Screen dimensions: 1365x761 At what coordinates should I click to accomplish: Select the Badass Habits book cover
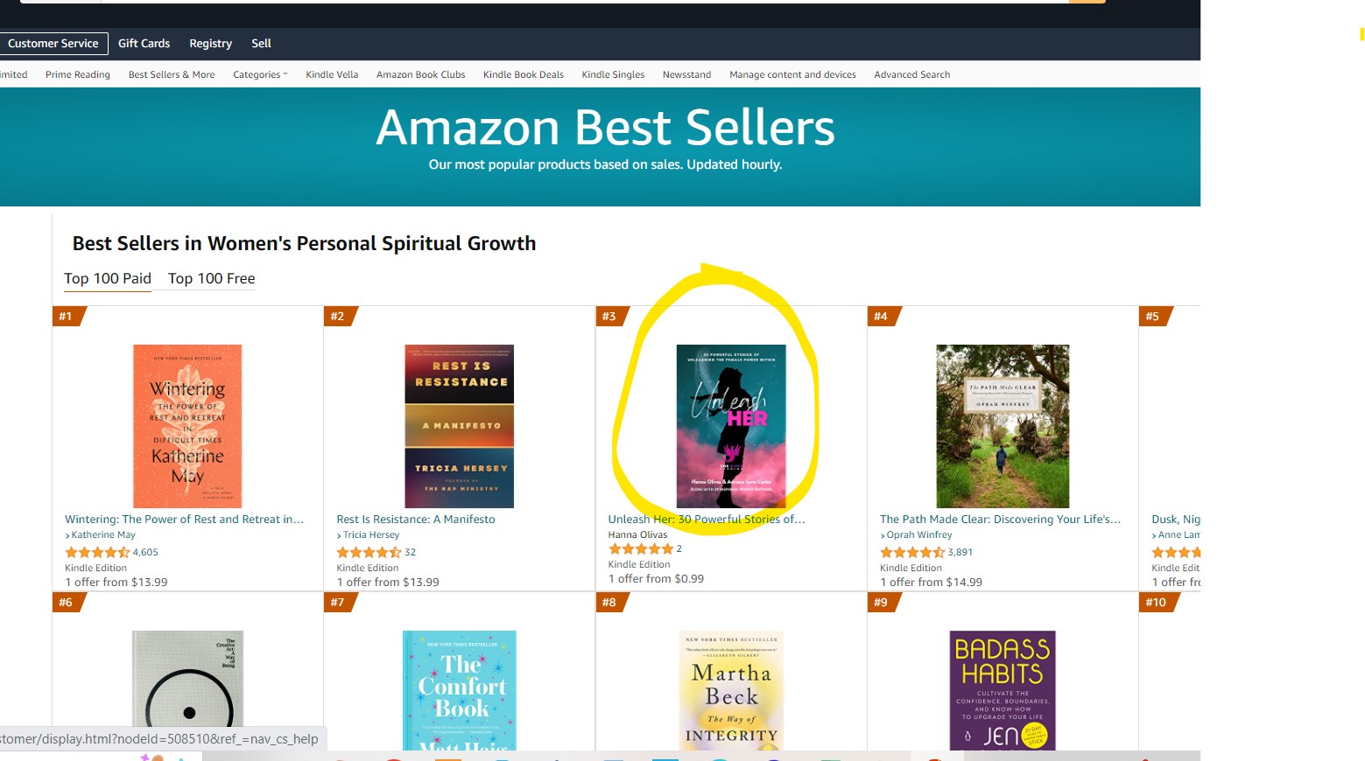[x=1003, y=690]
